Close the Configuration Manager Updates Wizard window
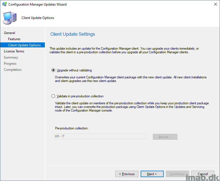Viewport: 220px width, 181px height. point(216,4)
